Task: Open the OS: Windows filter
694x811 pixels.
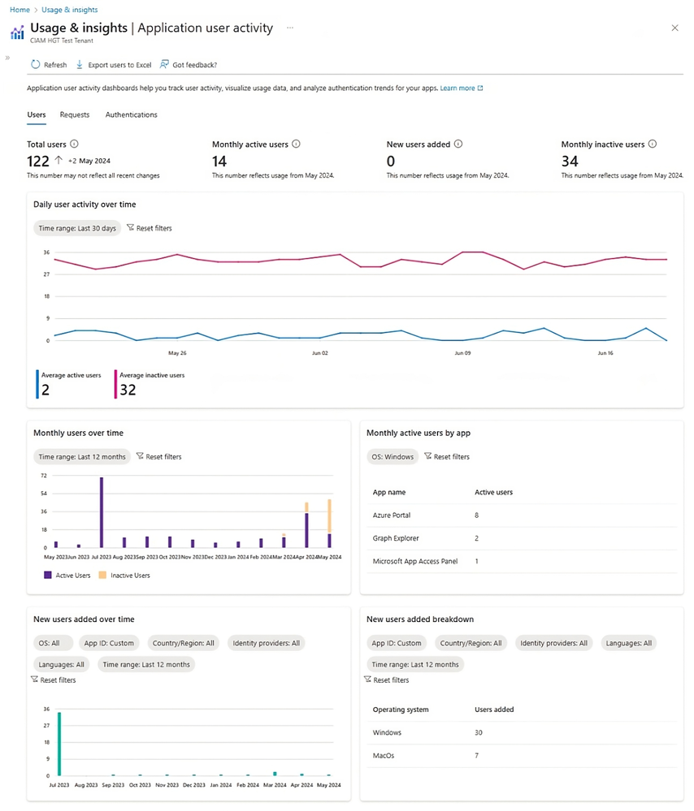Action: pos(393,457)
